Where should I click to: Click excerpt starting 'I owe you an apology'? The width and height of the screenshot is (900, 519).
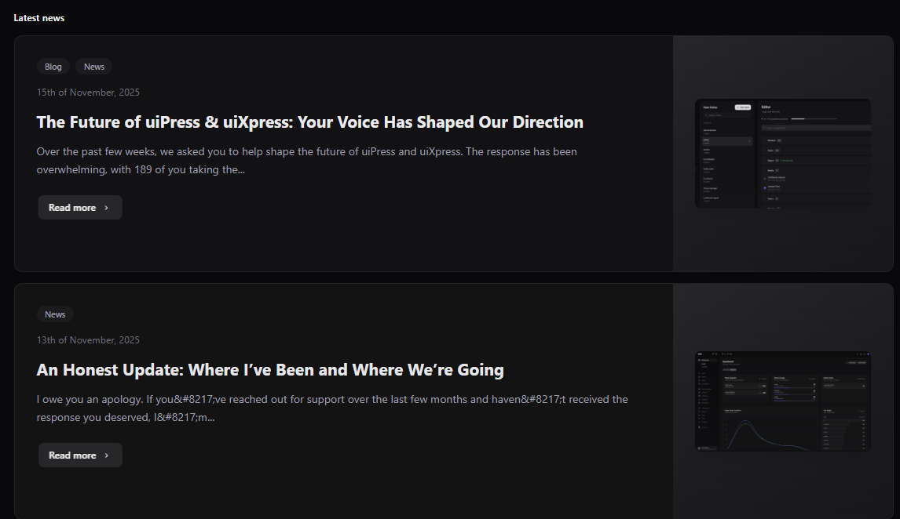332,408
